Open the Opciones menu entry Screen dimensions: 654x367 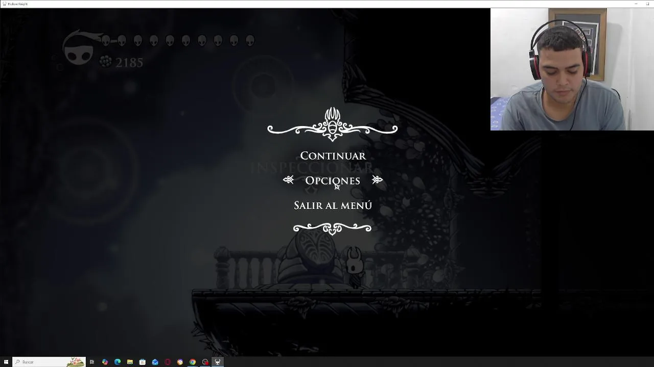[333, 180]
